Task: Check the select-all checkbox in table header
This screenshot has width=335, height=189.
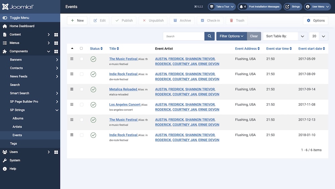Action: tap(81, 48)
